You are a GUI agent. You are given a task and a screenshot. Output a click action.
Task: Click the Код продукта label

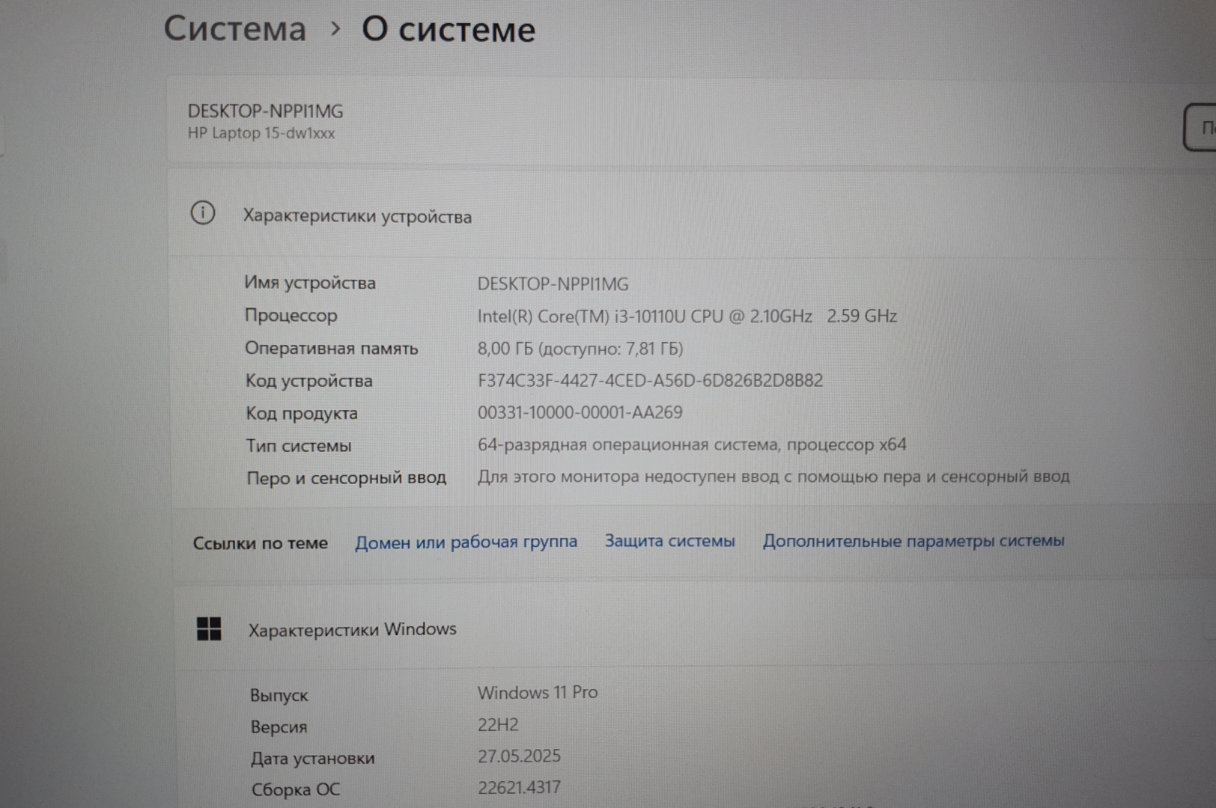tap(302, 413)
